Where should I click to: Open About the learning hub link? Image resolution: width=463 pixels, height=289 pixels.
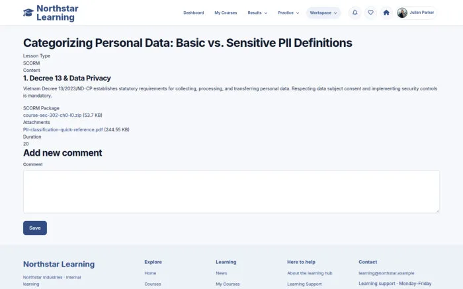coord(310,273)
